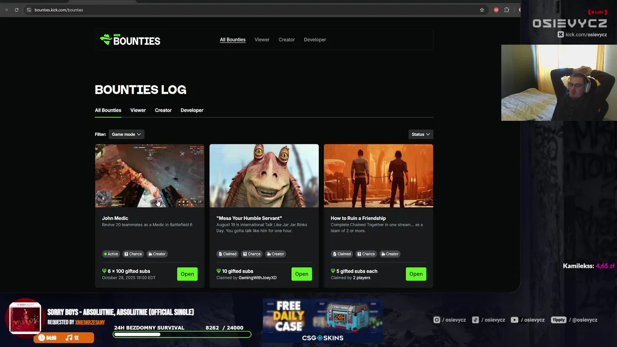Click the green diamond icon beside 5 gifted subs each
The width and height of the screenshot is (617, 347).
pos(333,271)
